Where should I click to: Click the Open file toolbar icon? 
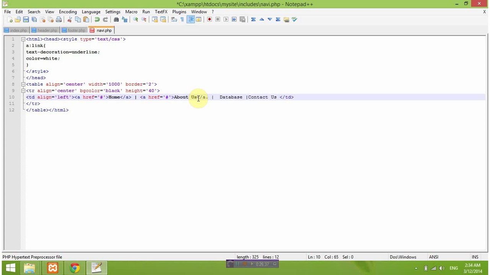tap(18, 19)
